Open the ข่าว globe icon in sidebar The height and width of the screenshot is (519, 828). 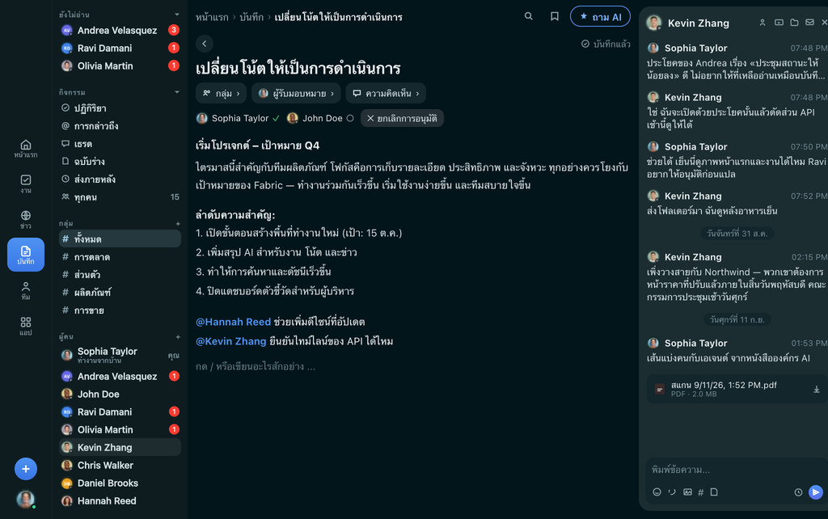25,219
